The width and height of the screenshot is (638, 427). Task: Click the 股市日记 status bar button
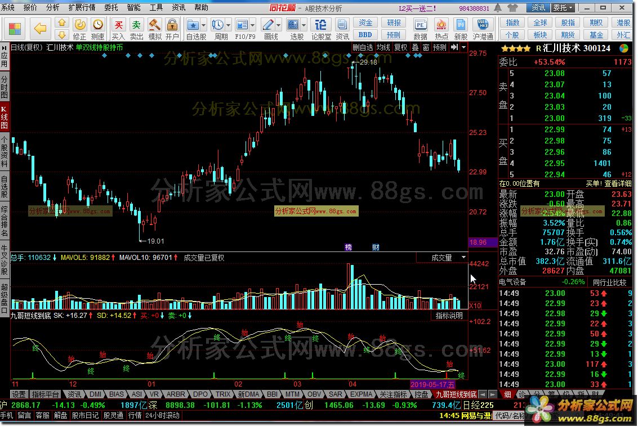[x=85, y=416]
